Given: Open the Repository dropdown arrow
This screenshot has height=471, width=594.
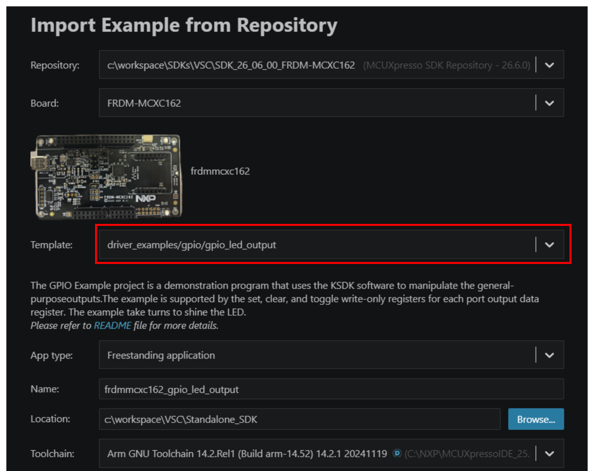Looking at the screenshot, I should (x=549, y=65).
